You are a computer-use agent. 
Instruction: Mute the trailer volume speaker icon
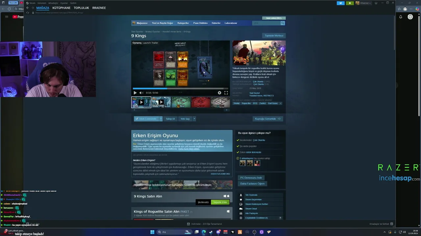(141, 93)
